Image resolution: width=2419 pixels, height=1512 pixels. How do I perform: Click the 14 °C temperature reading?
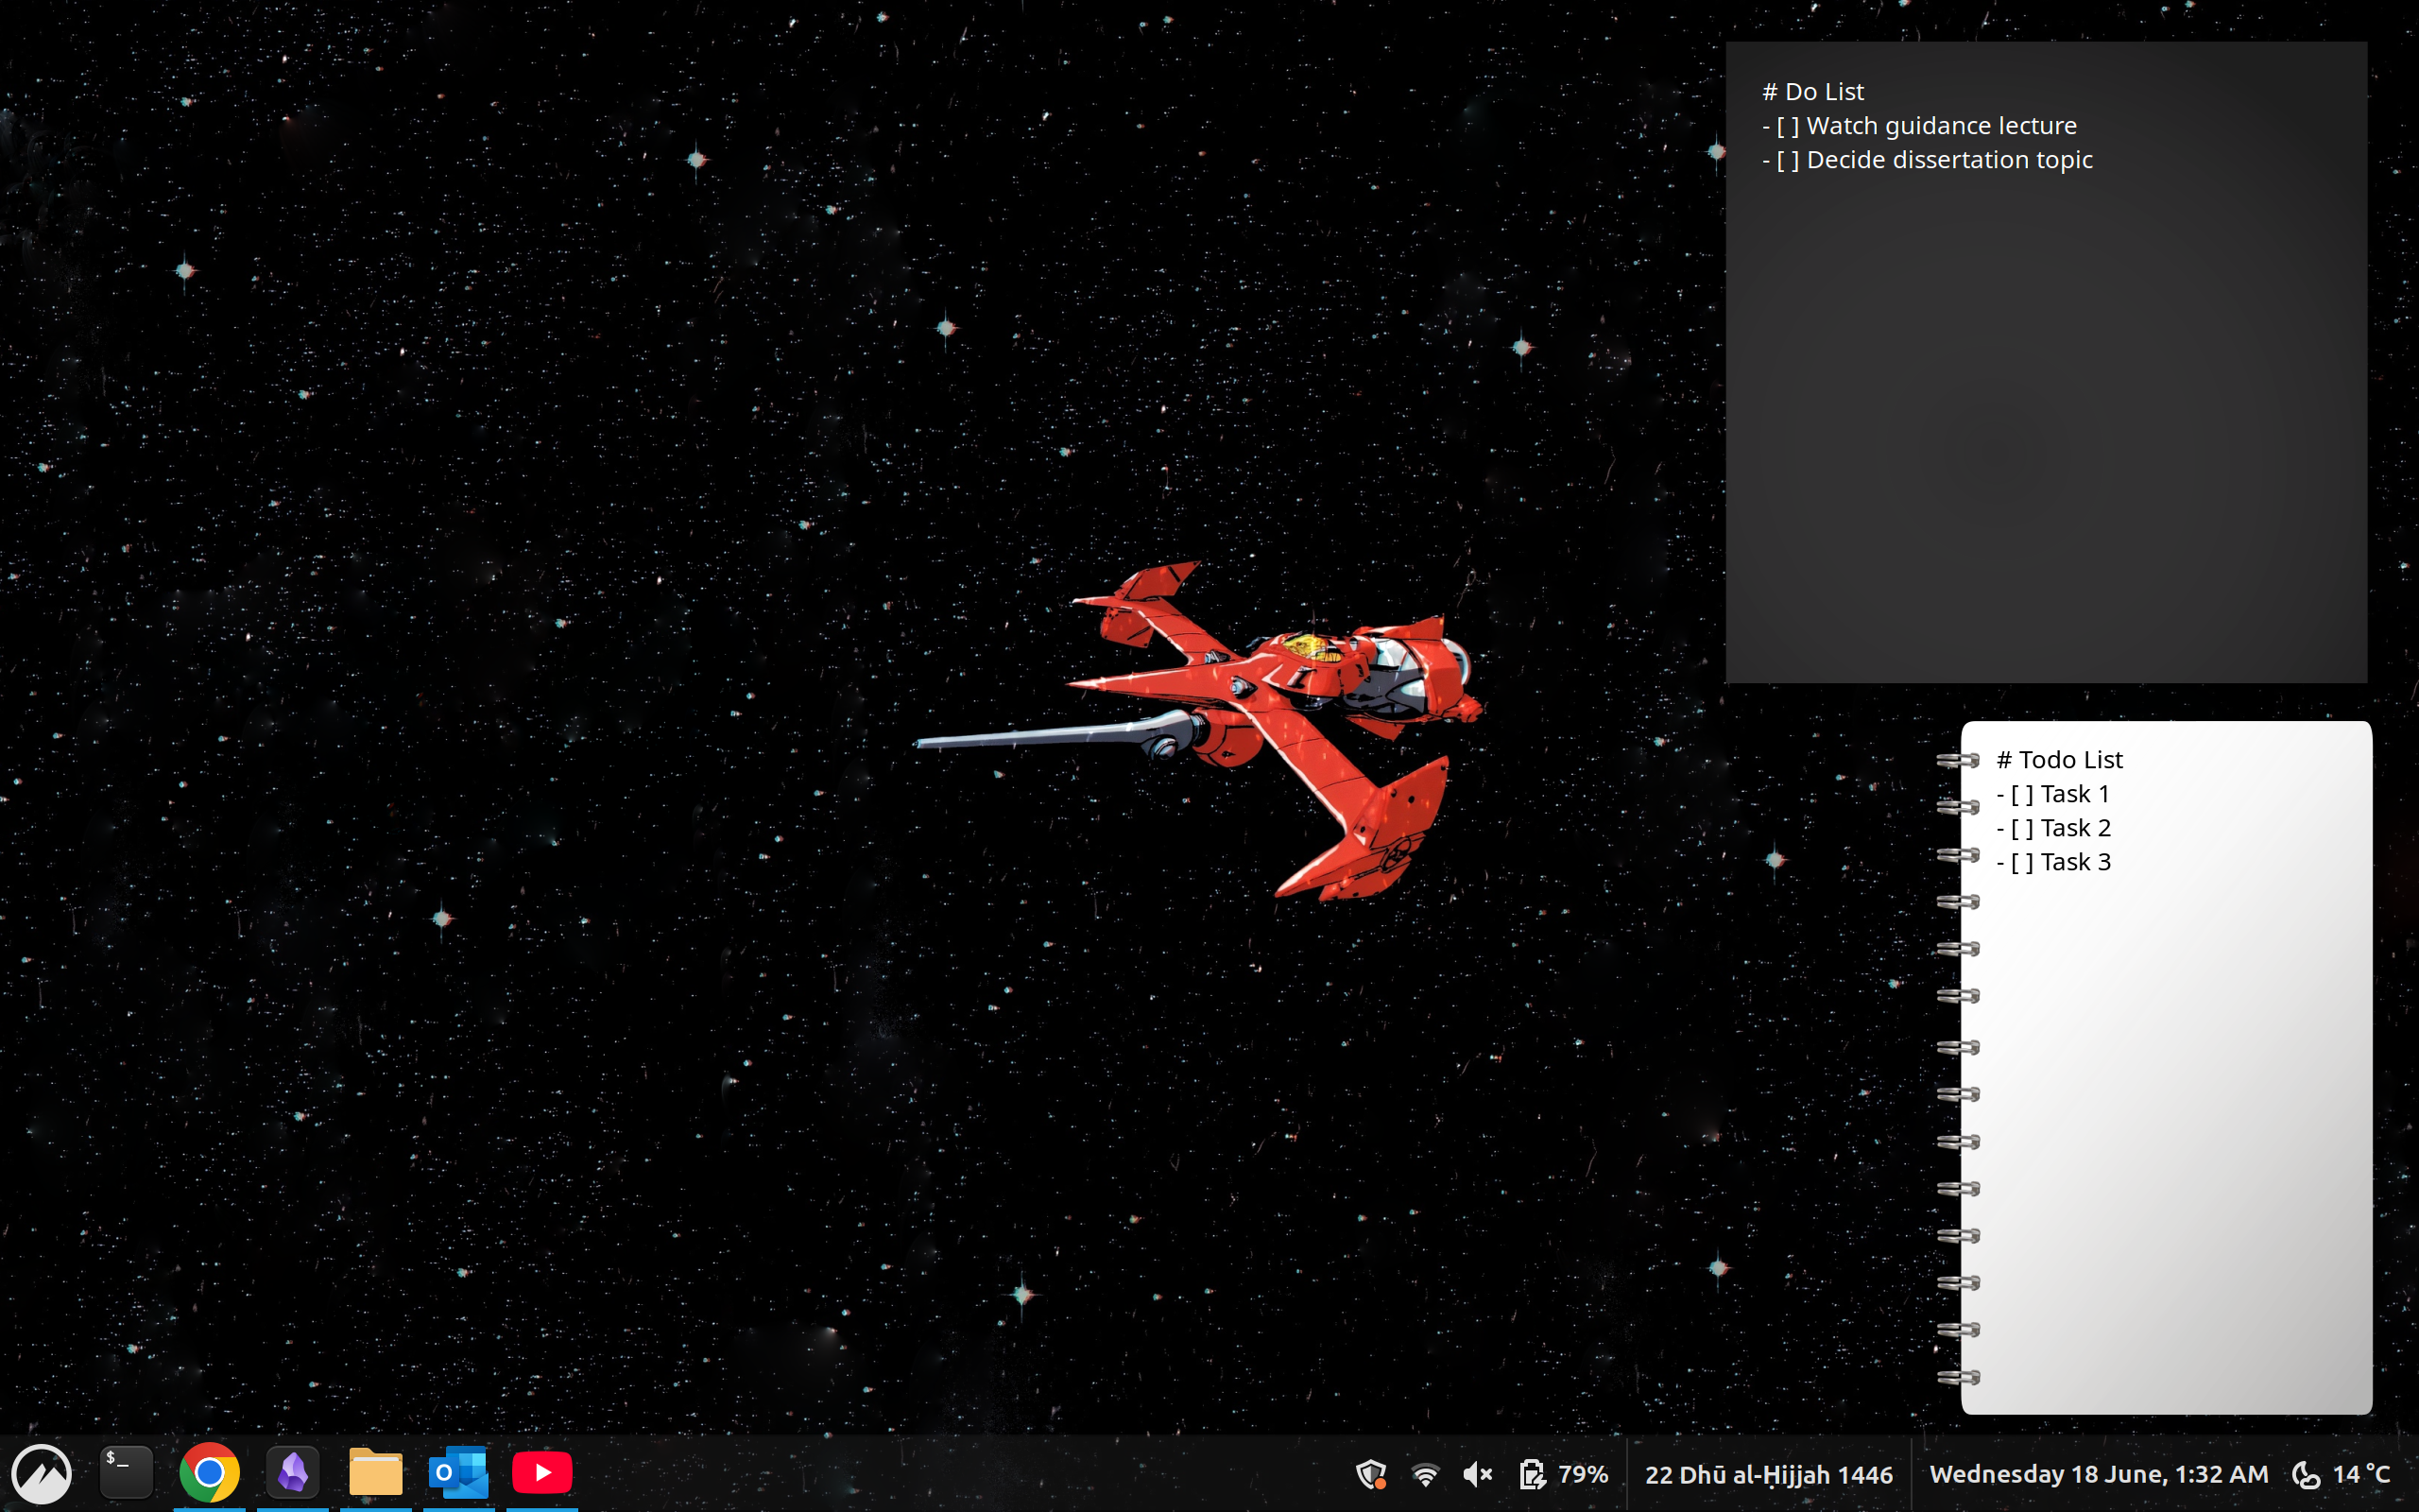(2361, 1474)
